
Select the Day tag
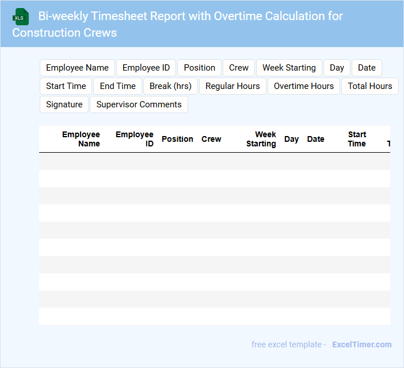[337, 68]
